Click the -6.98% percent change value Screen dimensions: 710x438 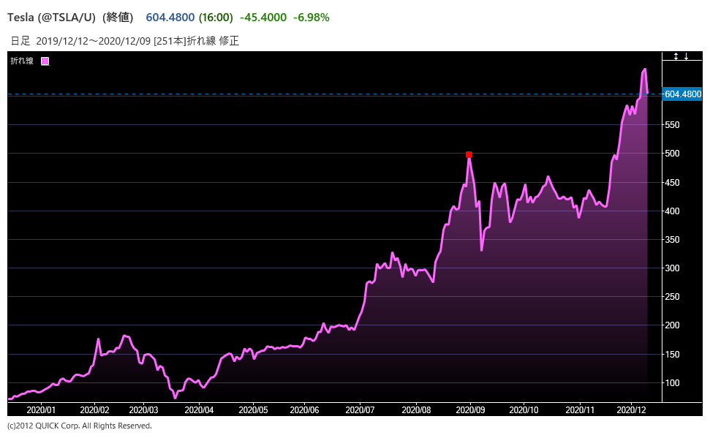click(311, 18)
